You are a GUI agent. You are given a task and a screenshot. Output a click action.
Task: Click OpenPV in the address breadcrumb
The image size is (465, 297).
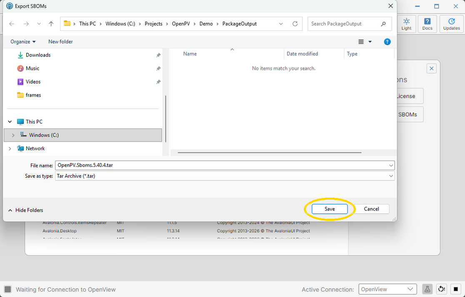[x=180, y=24]
